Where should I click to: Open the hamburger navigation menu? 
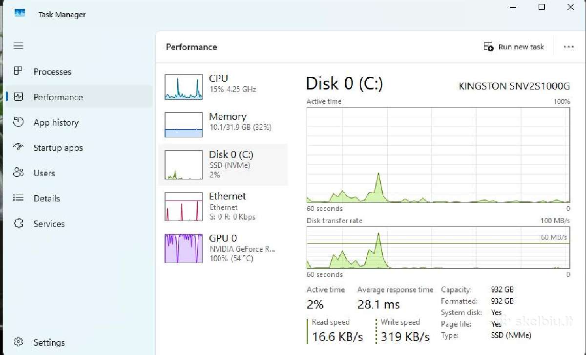coord(19,46)
